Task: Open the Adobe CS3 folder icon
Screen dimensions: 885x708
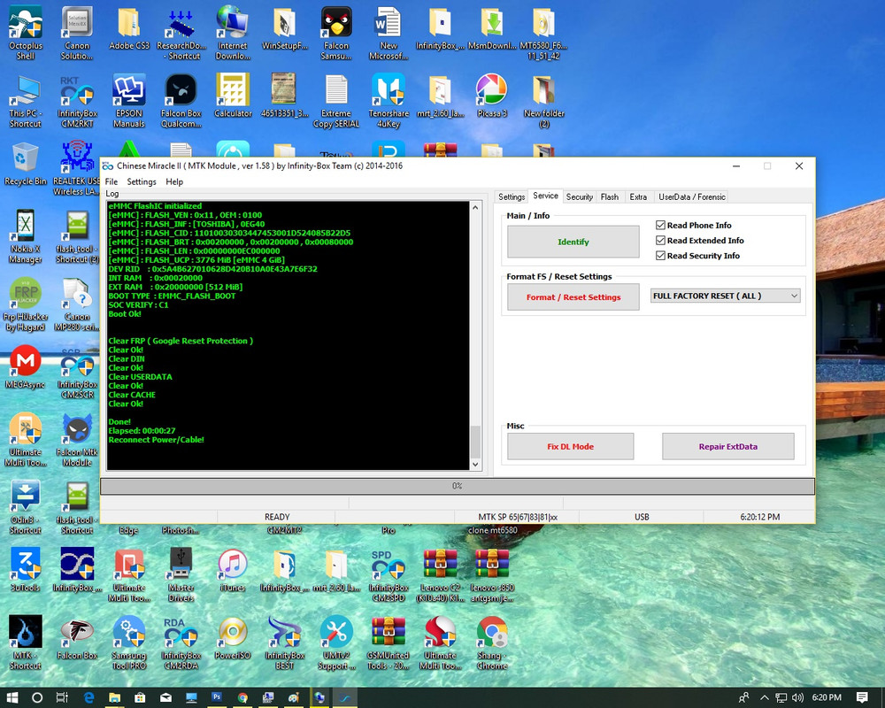Action: point(128,29)
